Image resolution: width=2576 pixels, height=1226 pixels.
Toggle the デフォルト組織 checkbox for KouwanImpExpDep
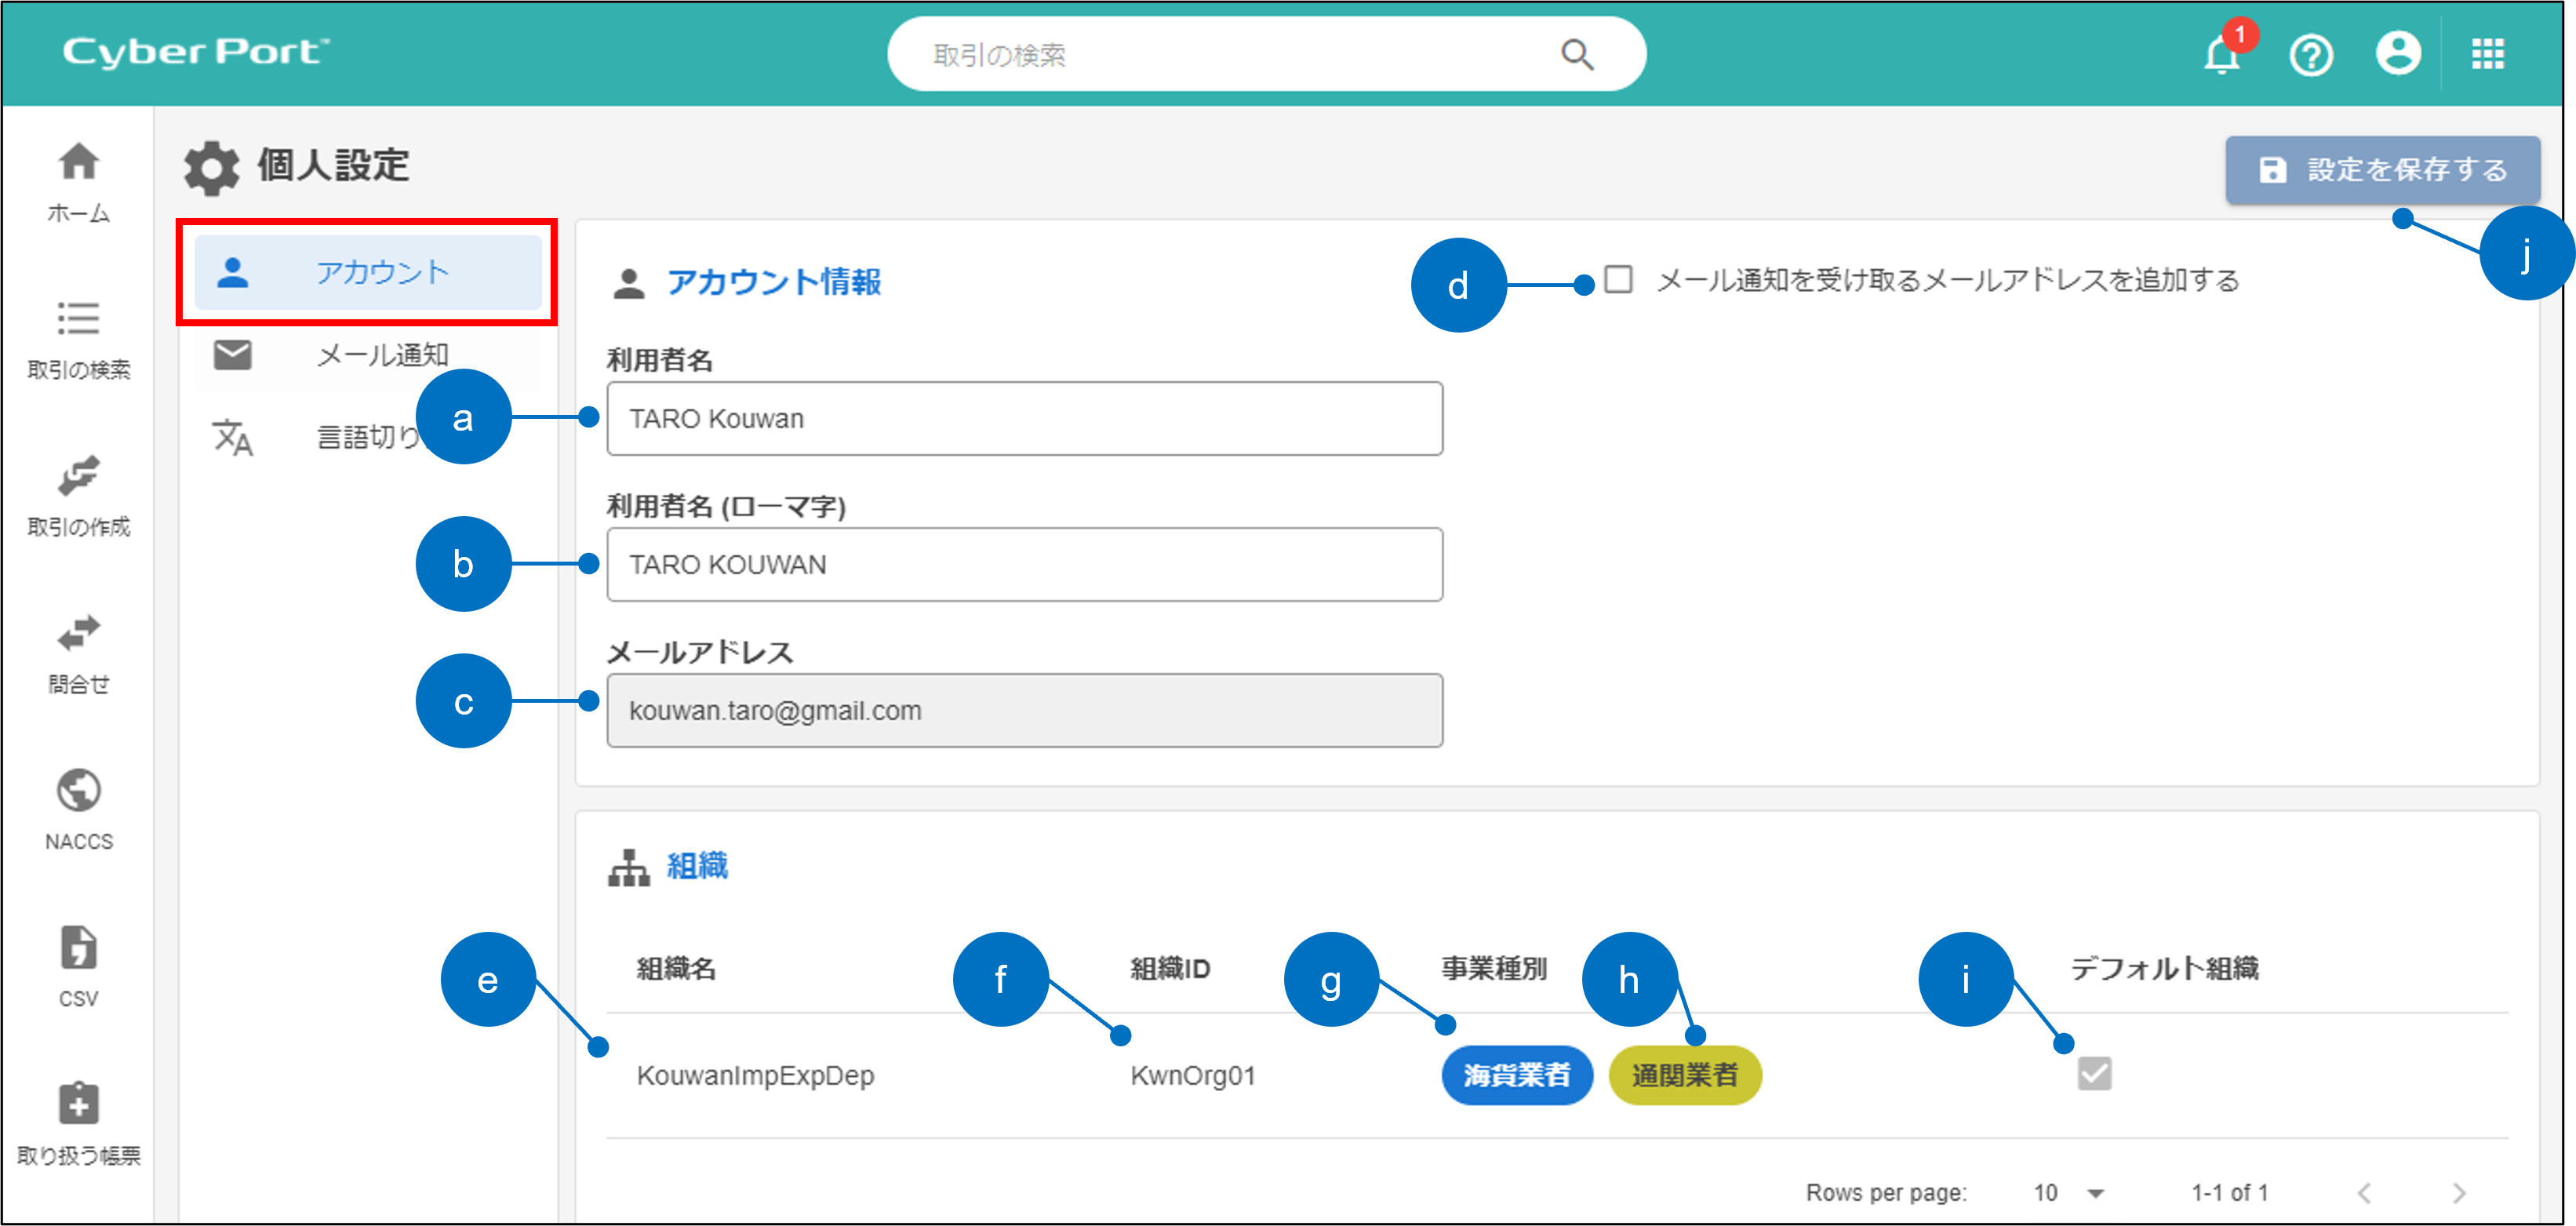tap(2094, 1074)
